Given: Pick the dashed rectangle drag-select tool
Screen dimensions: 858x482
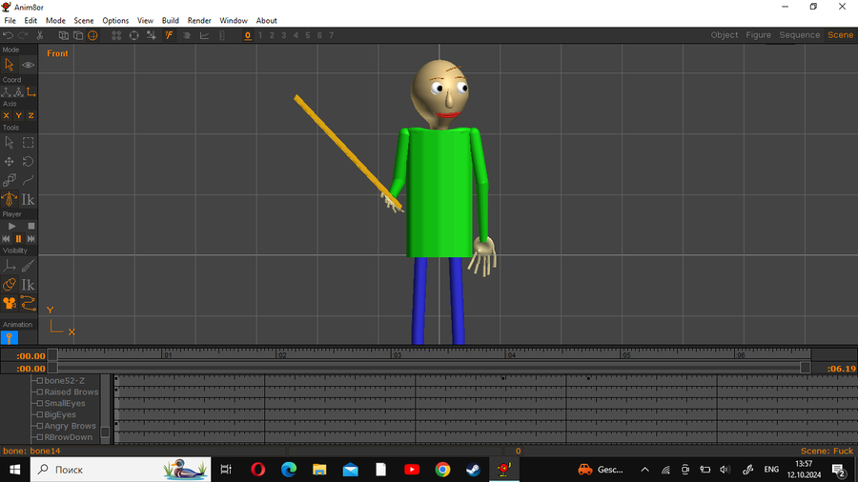Looking at the screenshot, I should click(28, 143).
